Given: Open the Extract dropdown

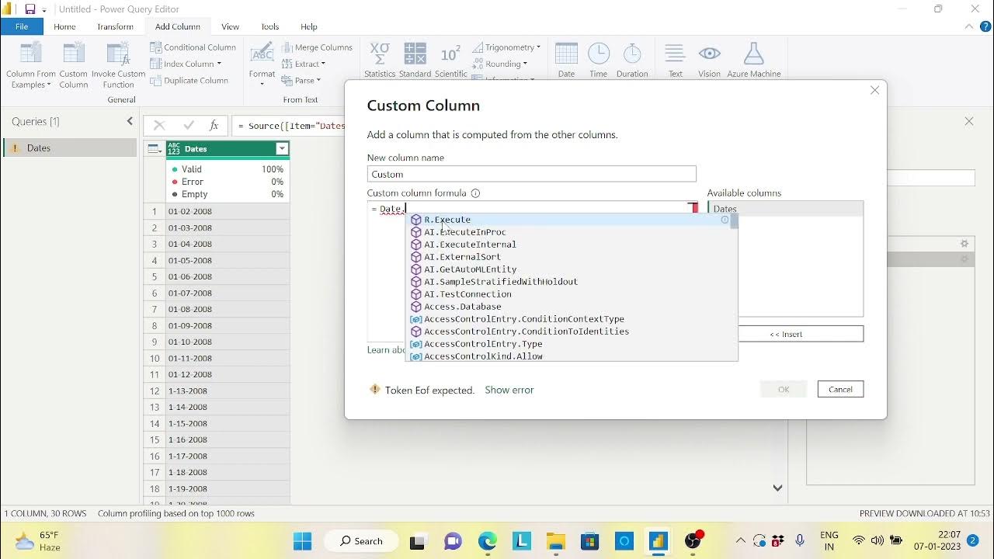Looking at the screenshot, I should (x=323, y=64).
